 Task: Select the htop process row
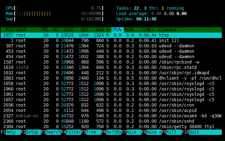click(111, 35)
